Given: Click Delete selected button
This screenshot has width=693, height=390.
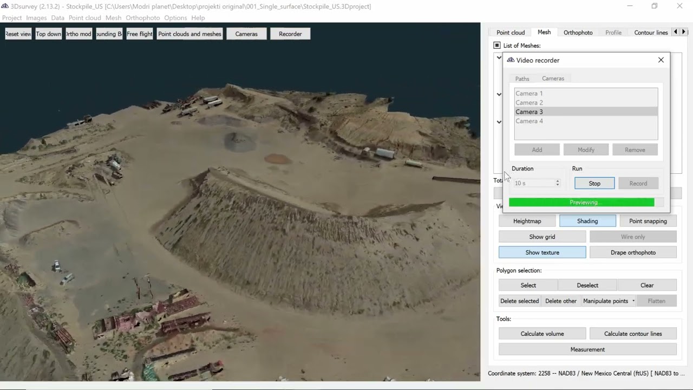Looking at the screenshot, I should coord(519,301).
